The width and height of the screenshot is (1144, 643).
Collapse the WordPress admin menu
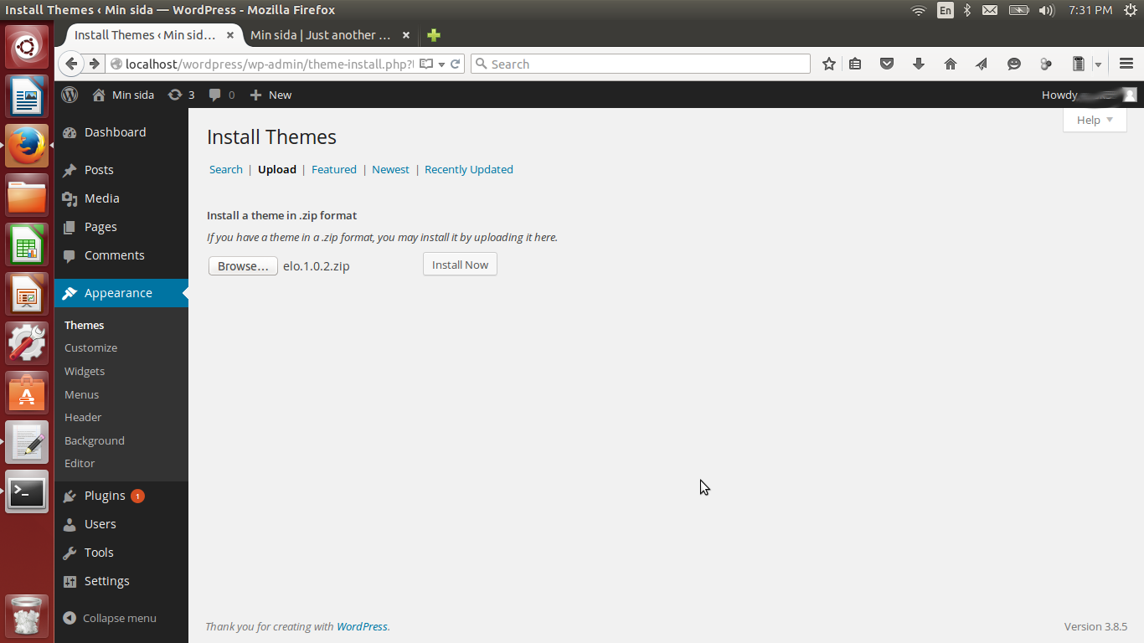click(111, 618)
